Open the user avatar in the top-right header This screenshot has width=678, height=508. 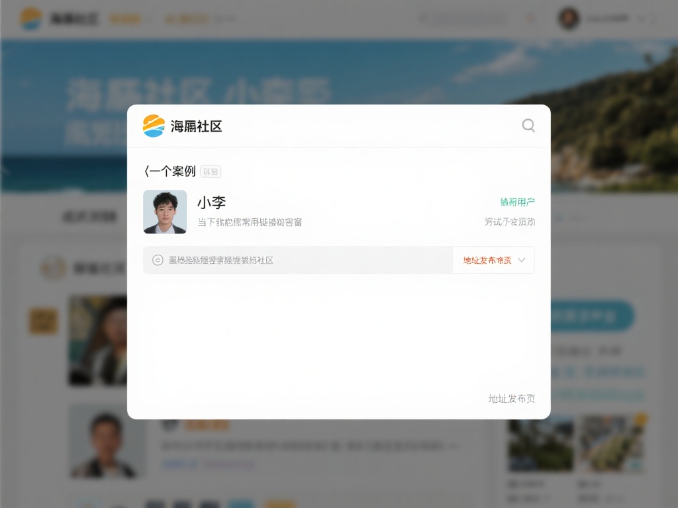click(568, 19)
